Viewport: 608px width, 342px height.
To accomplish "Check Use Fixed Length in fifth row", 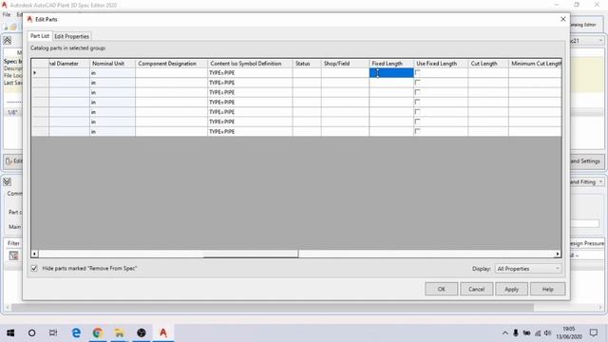I will point(418,112).
